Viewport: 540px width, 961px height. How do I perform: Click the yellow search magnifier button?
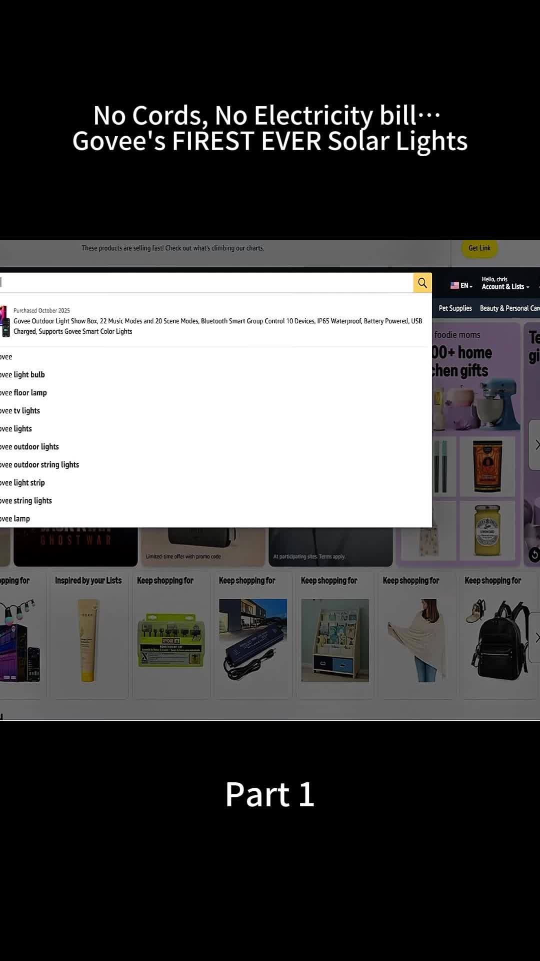tap(422, 283)
